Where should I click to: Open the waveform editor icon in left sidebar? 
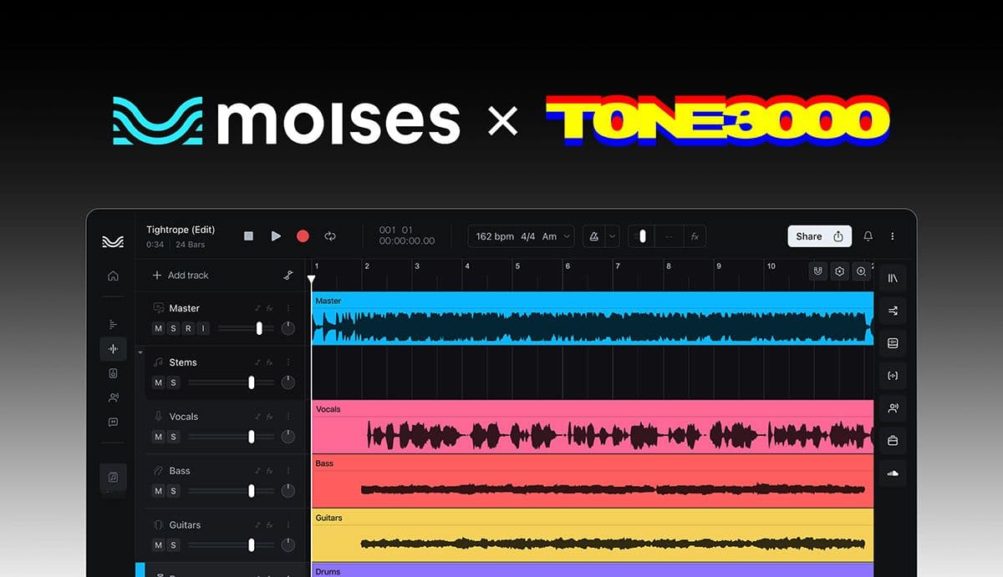(x=113, y=349)
